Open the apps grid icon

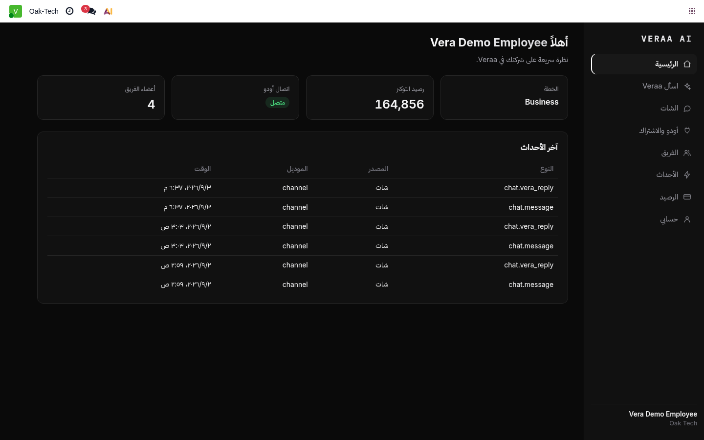click(x=692, y=11)
